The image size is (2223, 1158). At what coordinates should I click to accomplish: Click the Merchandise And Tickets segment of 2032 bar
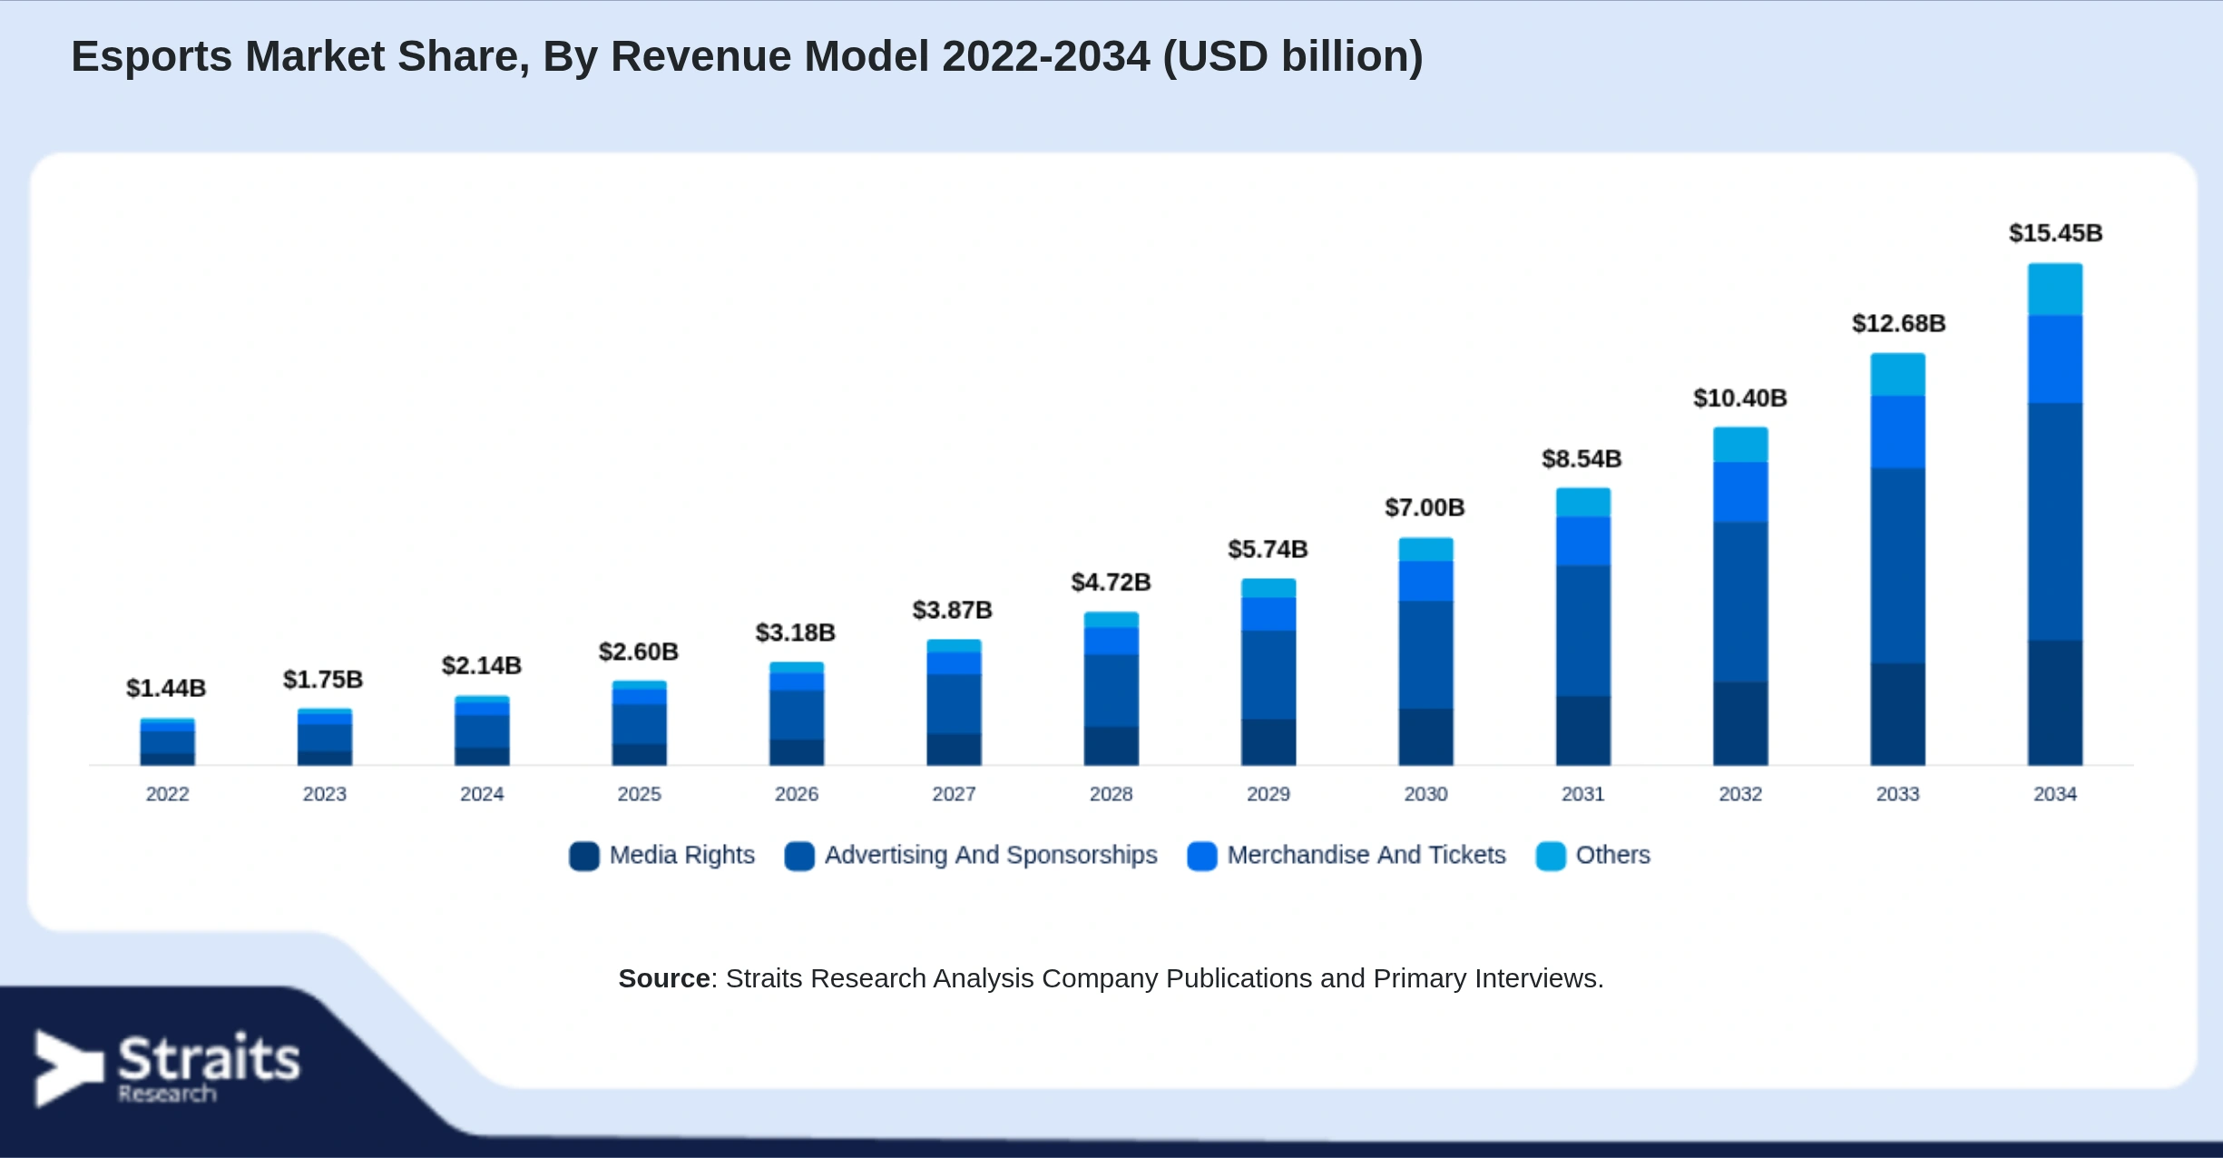click(1740, 493)
